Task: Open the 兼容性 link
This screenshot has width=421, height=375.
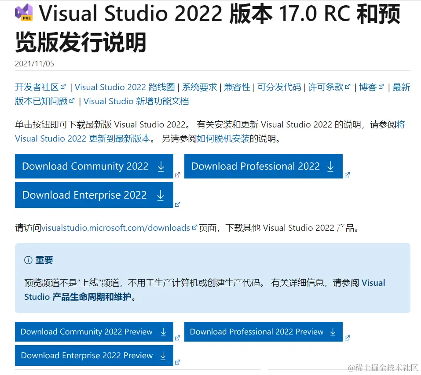Action: coord(237,87)
